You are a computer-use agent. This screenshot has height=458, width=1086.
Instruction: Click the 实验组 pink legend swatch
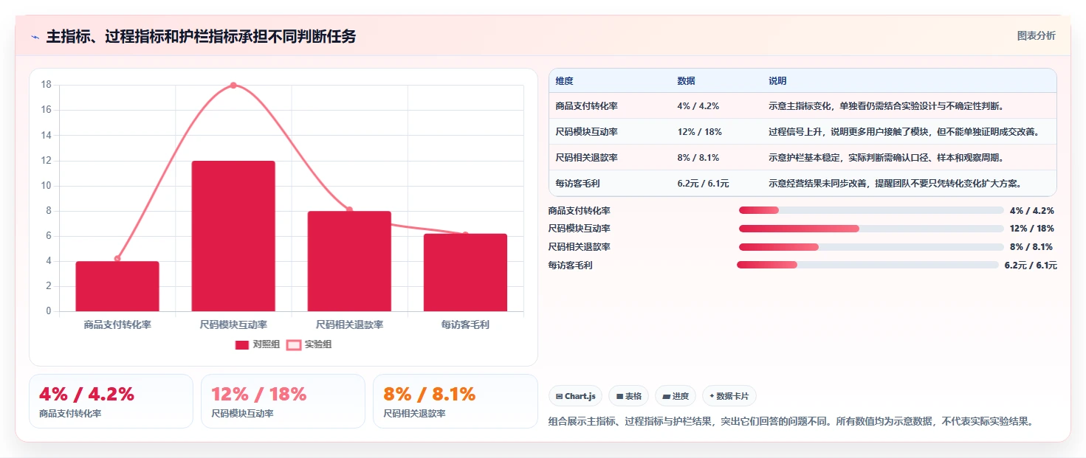pyautogui.click(x=294, y=344)
